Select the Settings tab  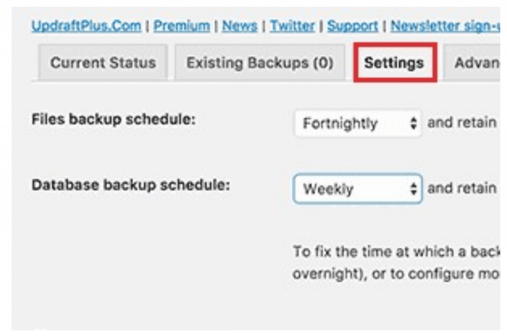pyautogui.click(x=394, y=63)
